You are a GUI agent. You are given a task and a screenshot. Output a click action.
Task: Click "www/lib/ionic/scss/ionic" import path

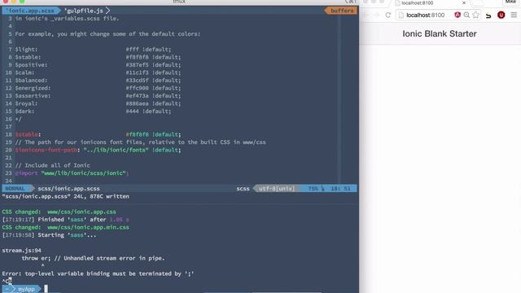pos(83,173)
